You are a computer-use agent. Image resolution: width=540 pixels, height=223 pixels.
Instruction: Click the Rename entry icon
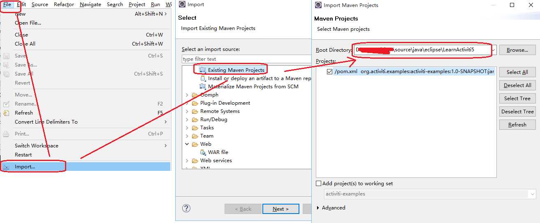pyautogui.click(x=6, y=103)
